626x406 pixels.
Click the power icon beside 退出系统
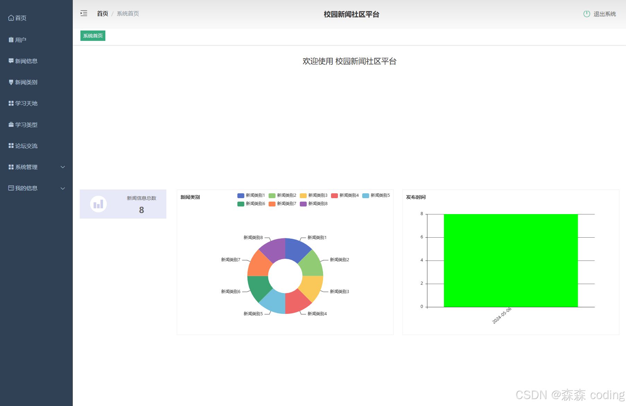coord(586,14)
